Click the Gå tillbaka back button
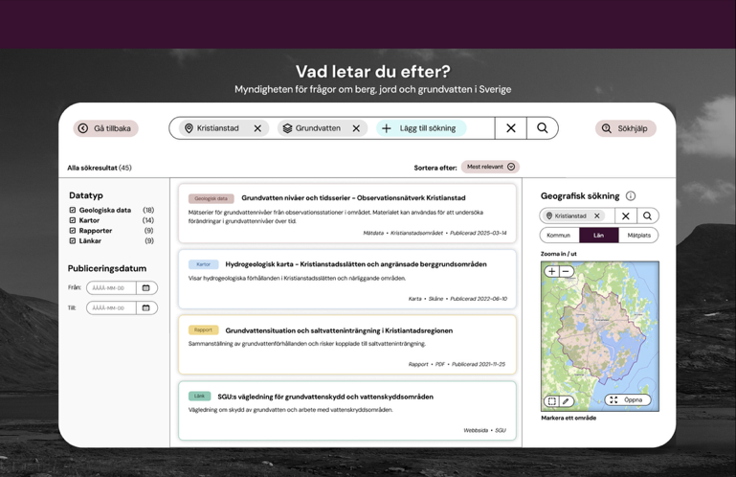 click(x=105, y=128)
